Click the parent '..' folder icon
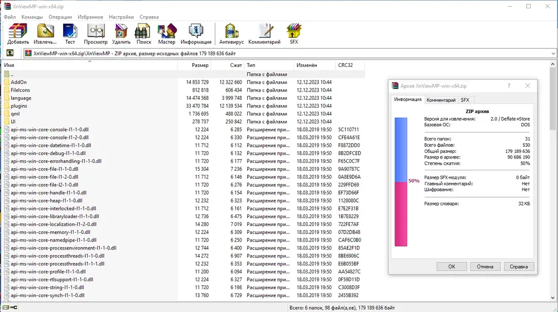 coord(7,74)
